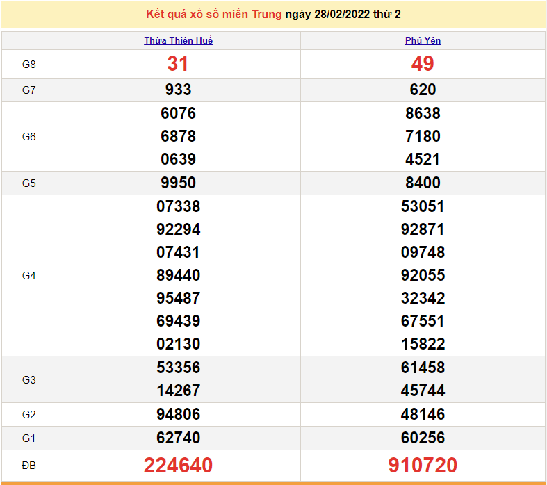Click the G5 number 8400
This screenshot has height=485, width=547.
pyautogui.click(x=423, y=183)
